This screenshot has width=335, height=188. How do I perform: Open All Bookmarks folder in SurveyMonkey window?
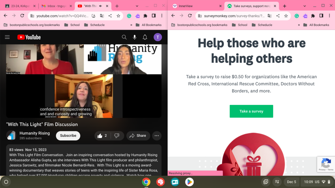(317, 25)
